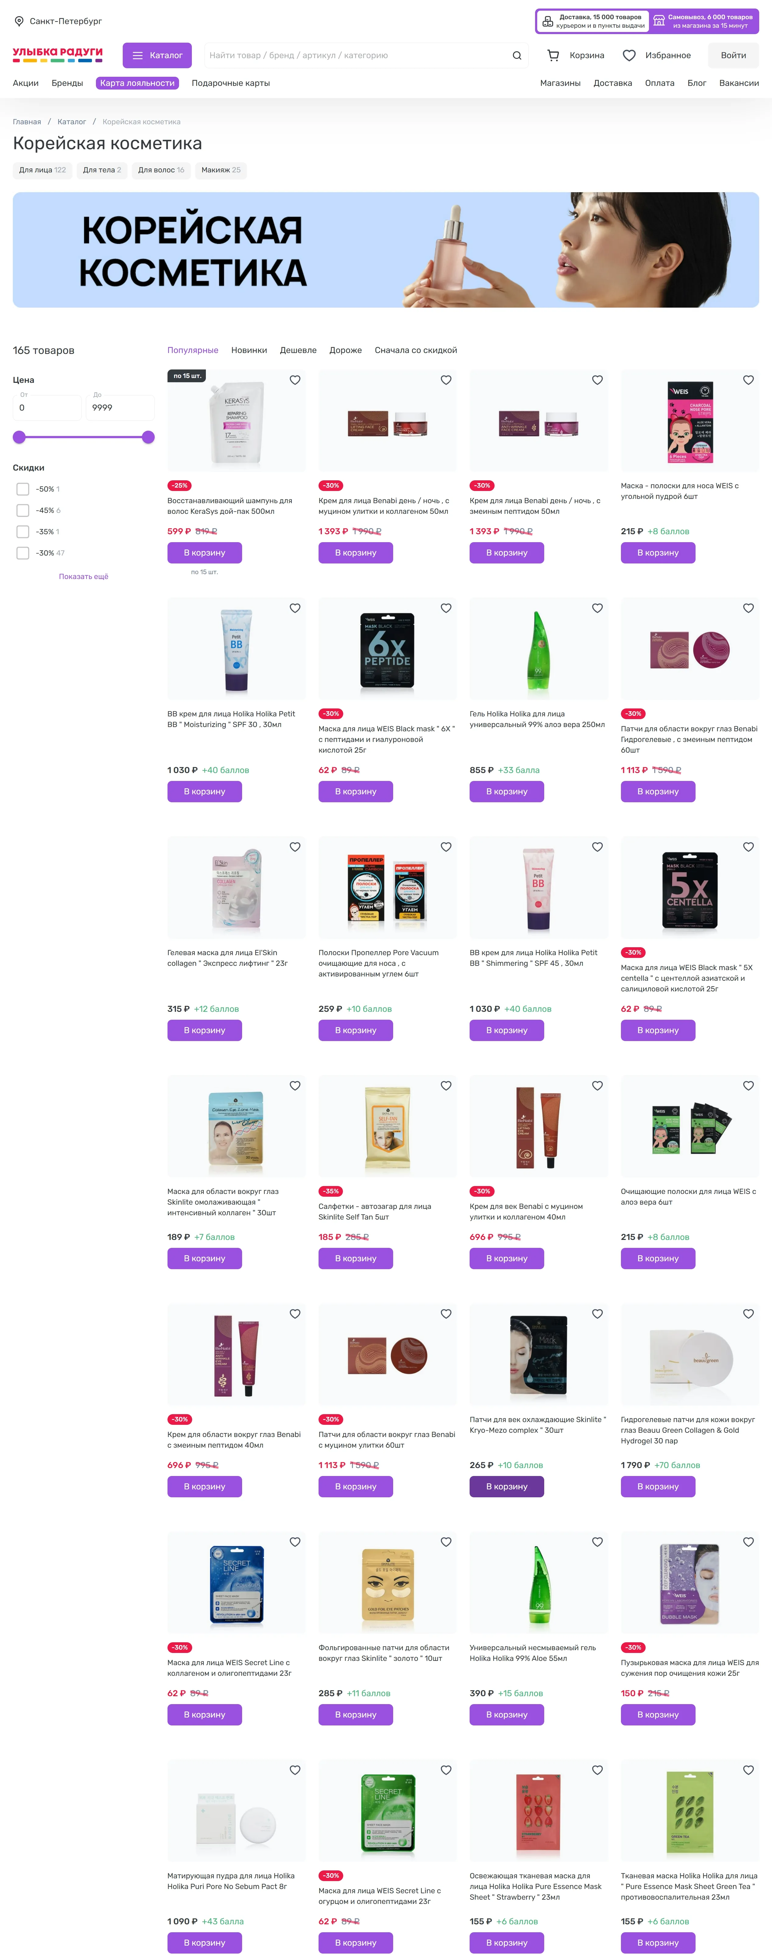772x1956 pixels.
Task: Click the search magnifier icon
Action: click(x=517, y=55)
